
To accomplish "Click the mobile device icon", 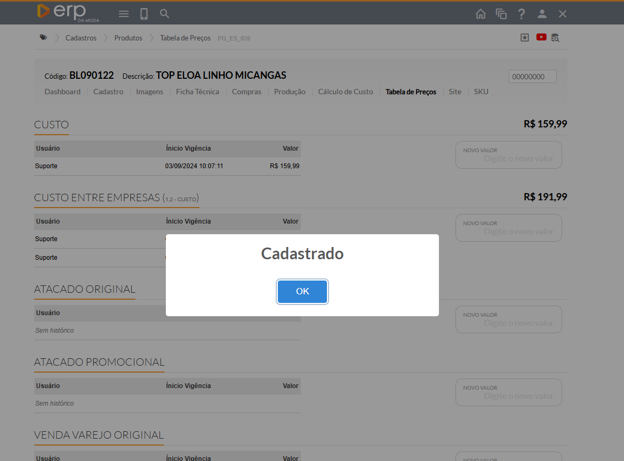I will 144,14.
